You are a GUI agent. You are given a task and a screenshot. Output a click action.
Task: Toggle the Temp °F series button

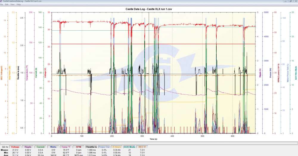pos(66,147)
